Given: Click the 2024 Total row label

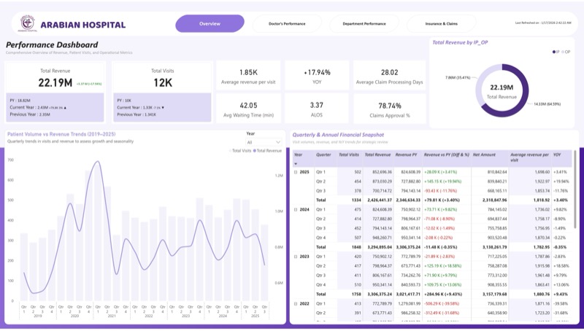Looking at the screenshot, I should (320, 247).
